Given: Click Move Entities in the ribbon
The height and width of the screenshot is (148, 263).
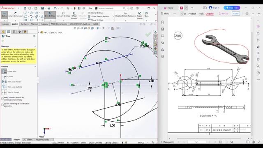Looking at the screenshot, I should [x=95, y=20].
